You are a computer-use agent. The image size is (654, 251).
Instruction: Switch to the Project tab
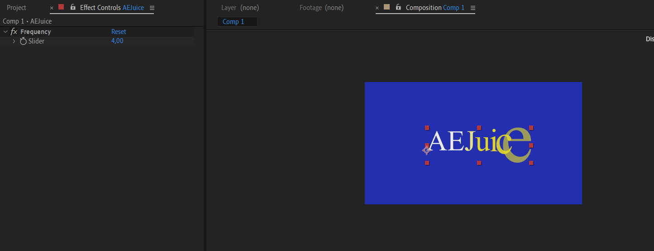pos(16,8)
